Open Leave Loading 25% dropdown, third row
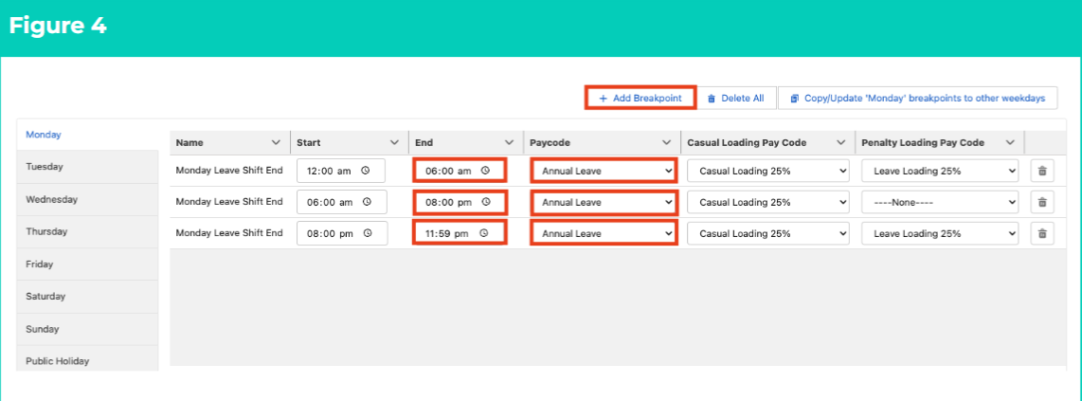Image resolution: width=1082 pixels, height=401 pixels. pos(940,233)
